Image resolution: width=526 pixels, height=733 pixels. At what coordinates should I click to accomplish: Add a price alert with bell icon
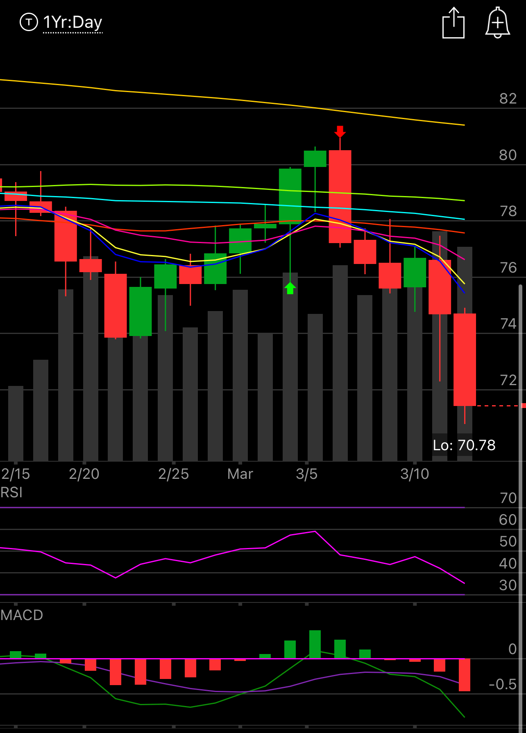[x=498, y=23]
